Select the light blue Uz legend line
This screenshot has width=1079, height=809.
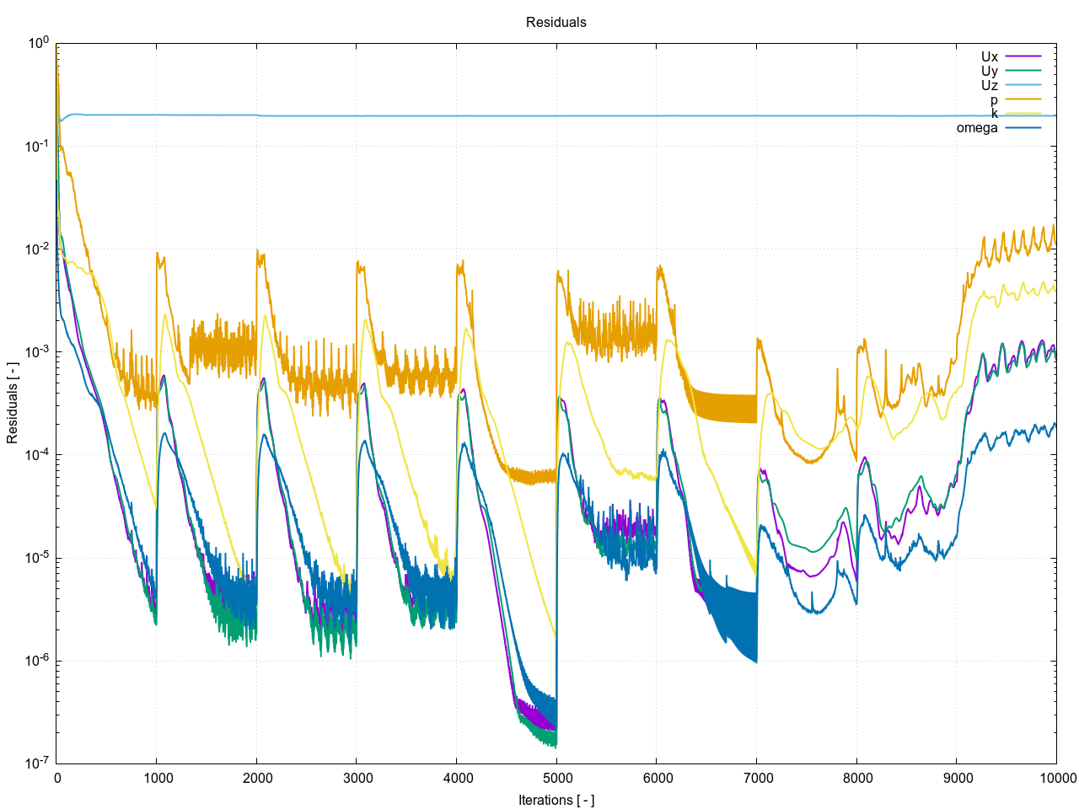(1023, 85)
